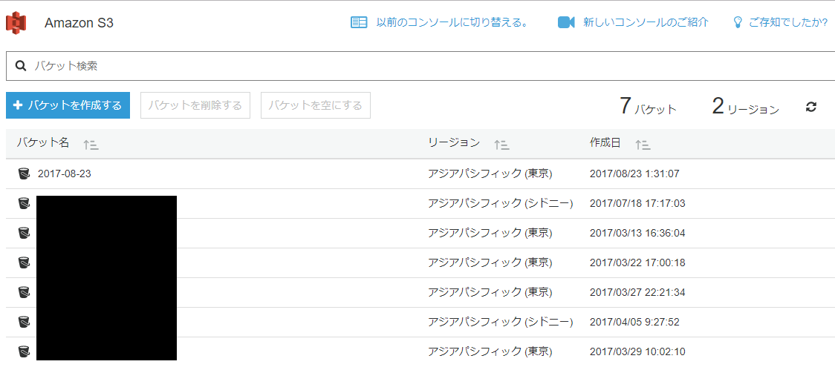
Task: Sort the list by リージョン column arrow
Action: pyautogui.click(x=501, y=145)
